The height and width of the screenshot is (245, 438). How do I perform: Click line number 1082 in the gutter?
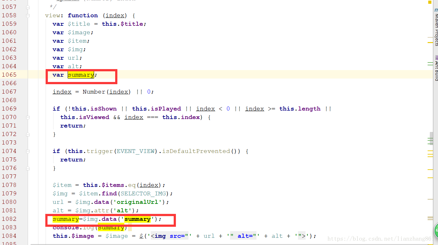pyautogui.click(x=9, y=219)
